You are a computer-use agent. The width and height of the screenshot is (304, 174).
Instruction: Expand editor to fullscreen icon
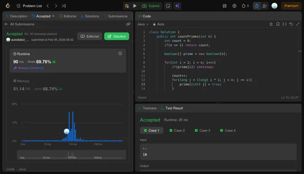click(x=298, y=24)
